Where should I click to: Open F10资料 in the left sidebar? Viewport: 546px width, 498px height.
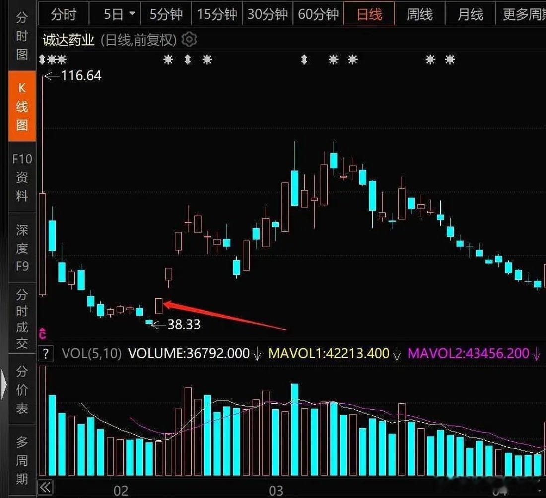pyautogui.click(x=22, y=177)
